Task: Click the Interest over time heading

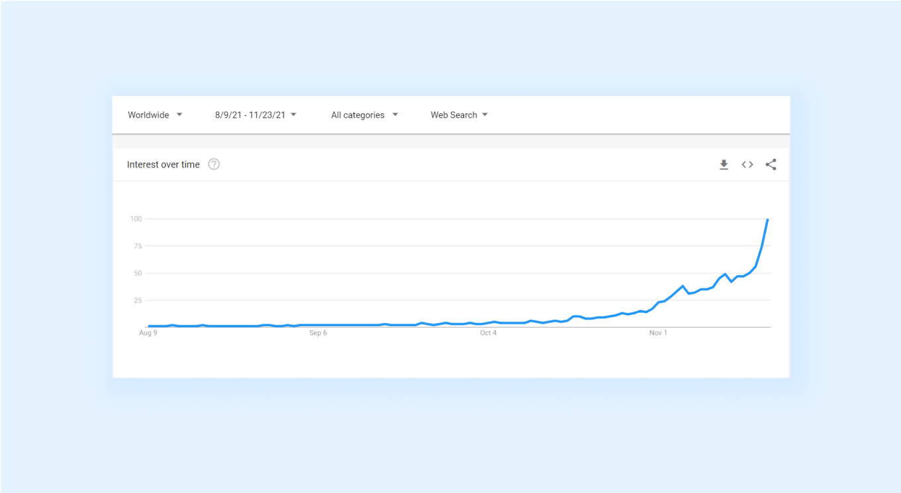Action: (163, 165)
